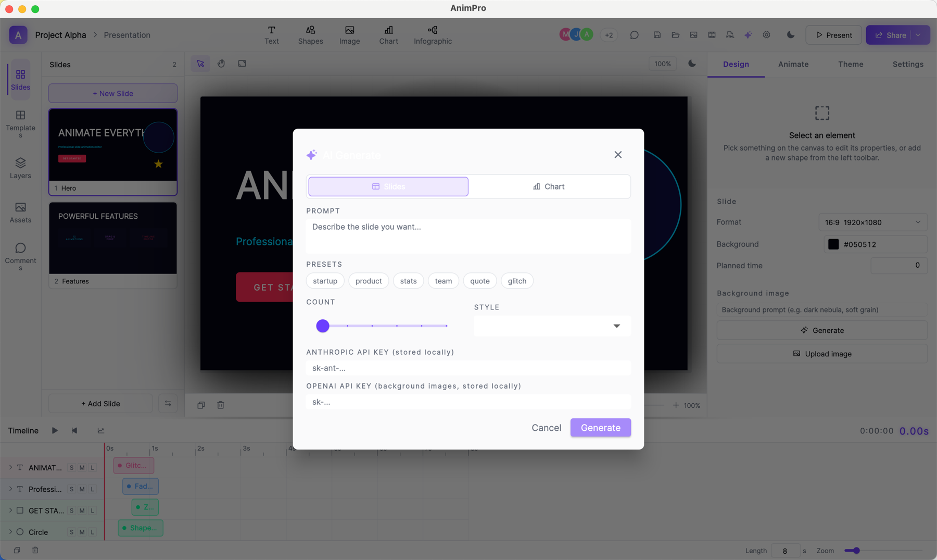Select the Shapes tool

(x=311, y=35)
